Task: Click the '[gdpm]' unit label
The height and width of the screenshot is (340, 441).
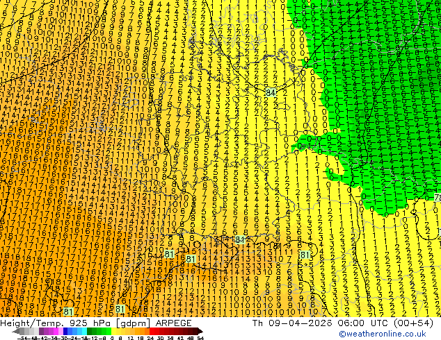Action: point(134,323)
